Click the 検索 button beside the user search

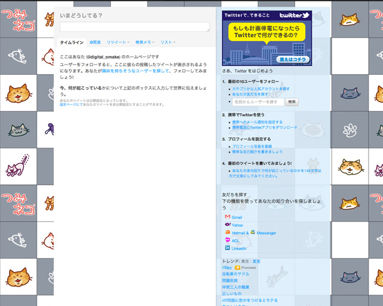292,102
